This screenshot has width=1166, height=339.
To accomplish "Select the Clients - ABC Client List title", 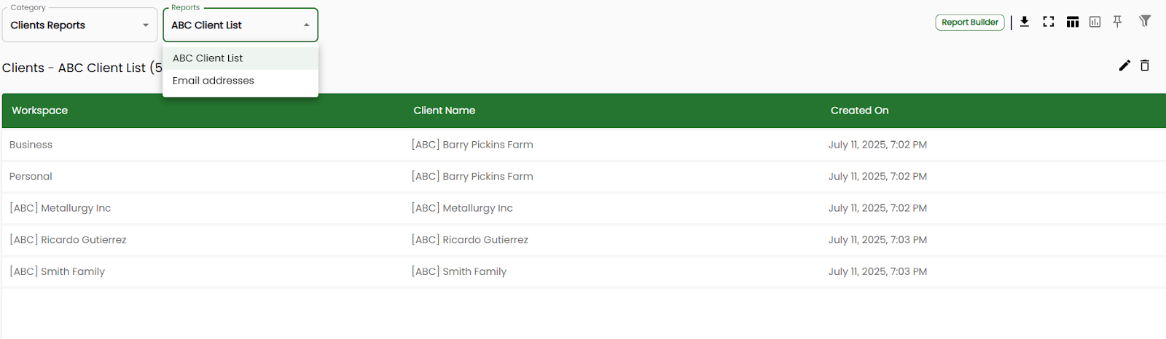I will [82, 68].
